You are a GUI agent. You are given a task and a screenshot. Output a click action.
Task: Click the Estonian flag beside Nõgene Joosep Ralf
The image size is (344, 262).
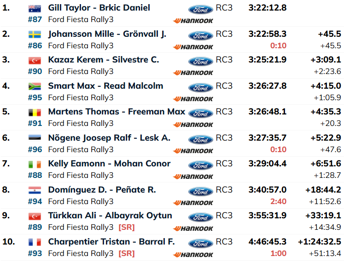point(35,138)
